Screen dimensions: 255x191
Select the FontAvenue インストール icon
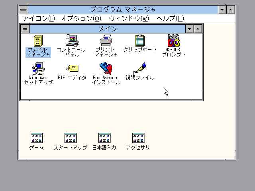click(x=106, y=68)
